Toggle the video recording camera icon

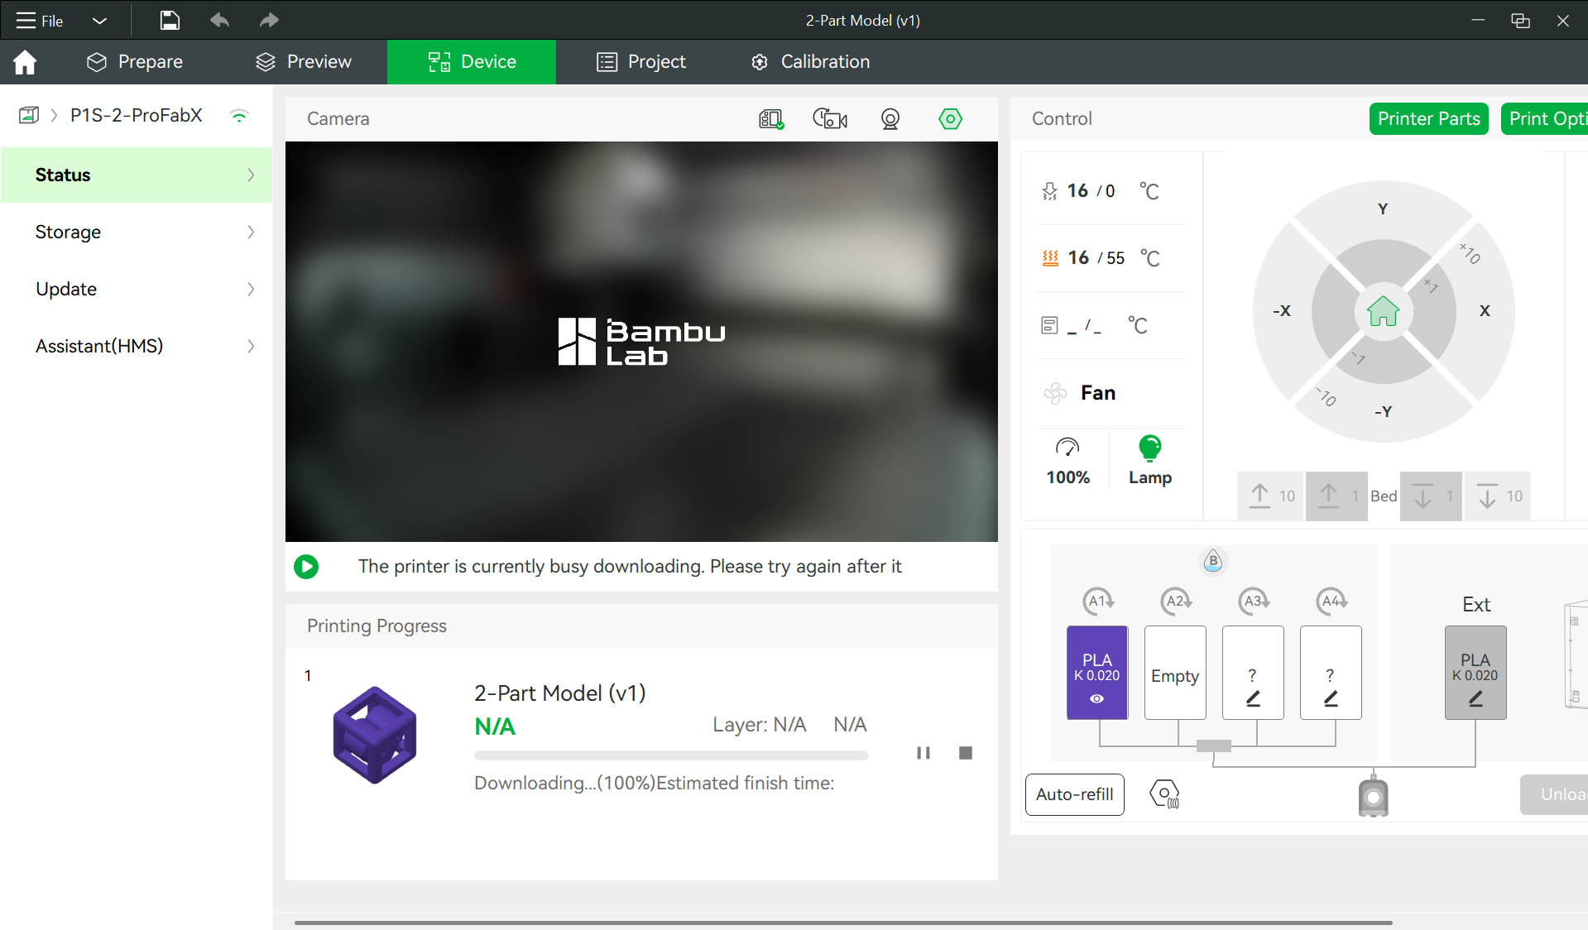[x=830, y=119]
